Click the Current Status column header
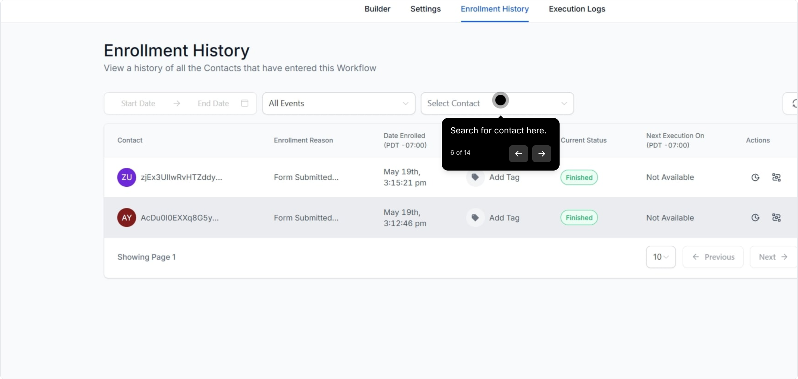 pyautogui.click(x=583, y=140)
